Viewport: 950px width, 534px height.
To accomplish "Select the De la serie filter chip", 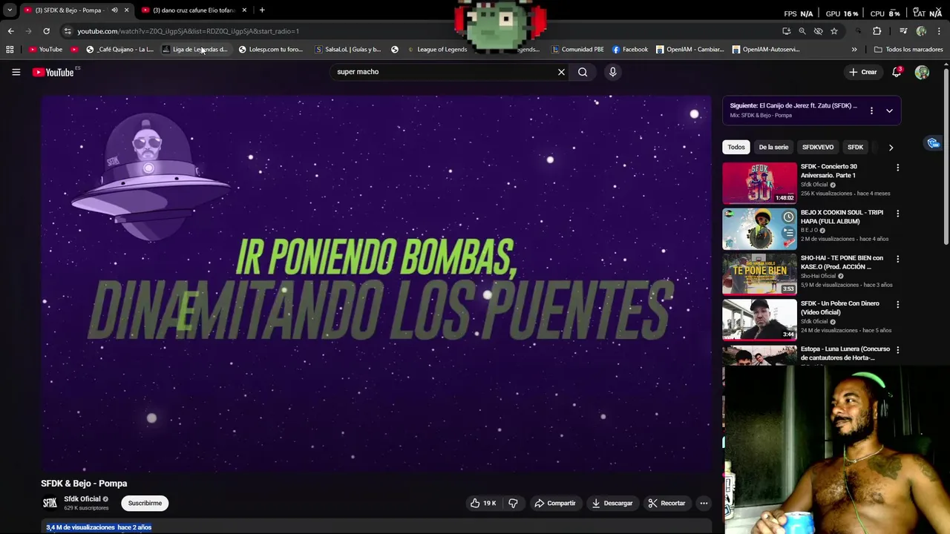I will click(773, 147).
